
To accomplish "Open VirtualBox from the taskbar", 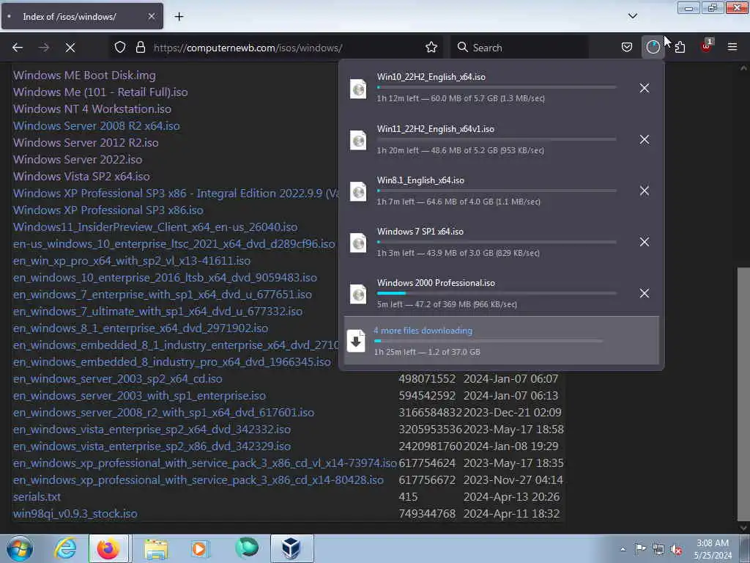I will [x=292, y=548].
